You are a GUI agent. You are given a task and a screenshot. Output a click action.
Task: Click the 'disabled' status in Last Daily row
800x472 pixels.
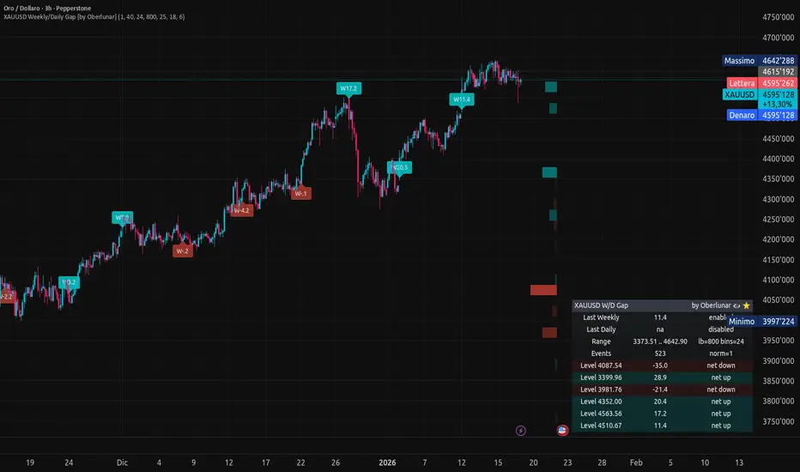(721, 330)
